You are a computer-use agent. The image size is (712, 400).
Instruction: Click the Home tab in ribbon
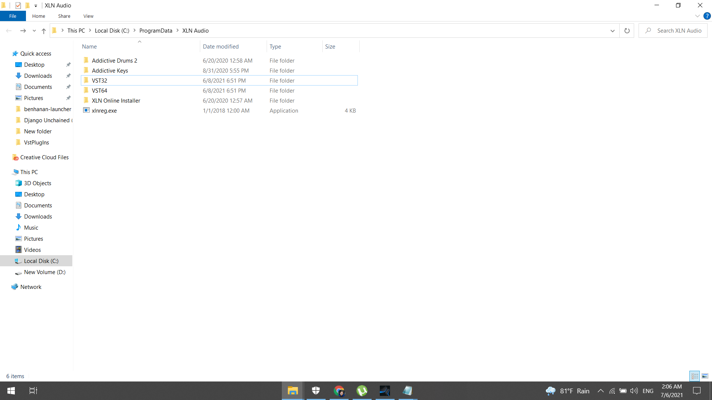(39, 16)
